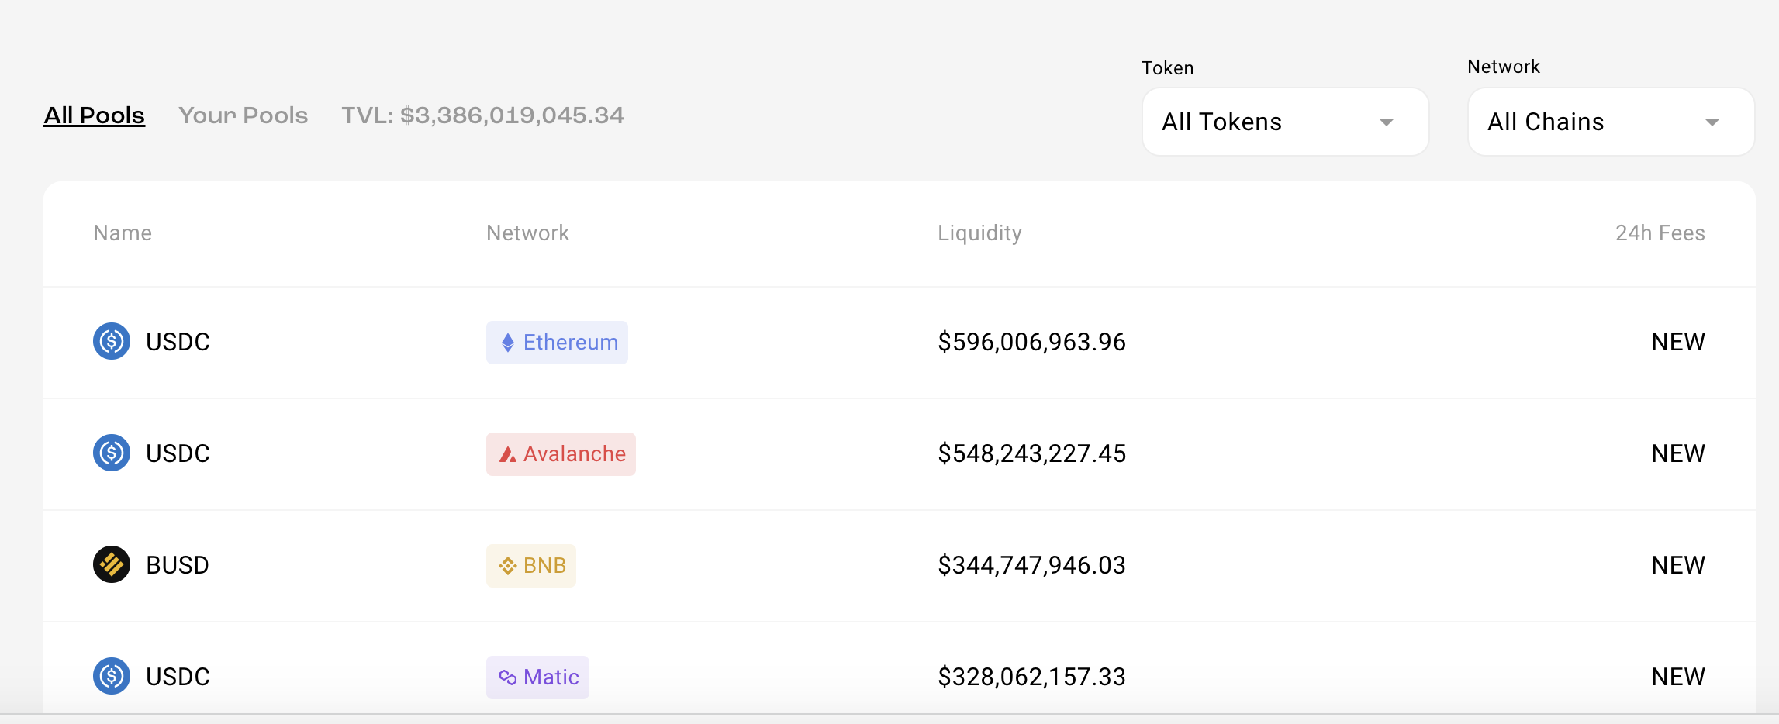The width and height of the screenshot is (1779, 724).
Task: Switch to the All Pools tab
Action: click(94, 115)
